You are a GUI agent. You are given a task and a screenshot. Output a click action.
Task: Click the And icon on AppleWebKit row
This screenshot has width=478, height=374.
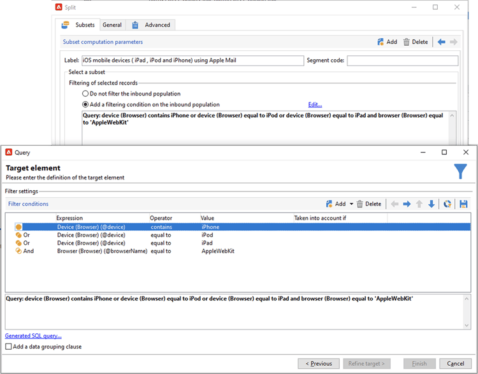pyautogui.click(x=18, y=251)
